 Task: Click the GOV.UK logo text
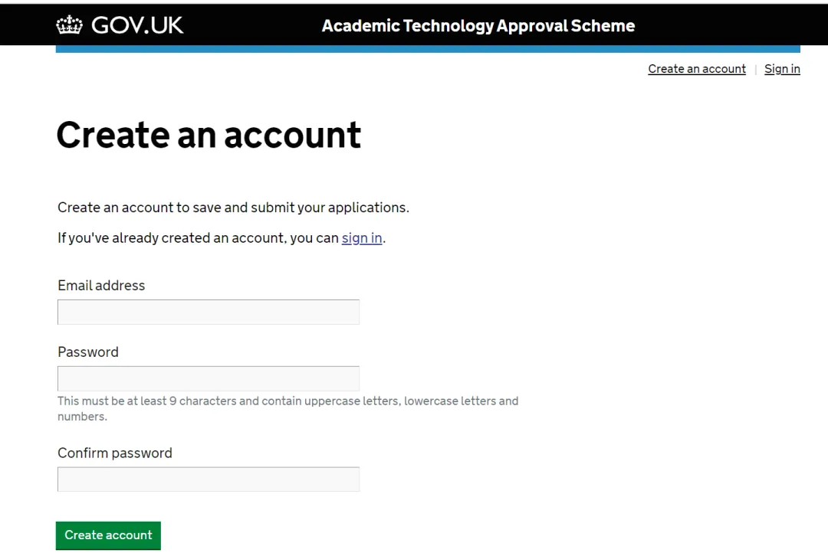(137, 25)
